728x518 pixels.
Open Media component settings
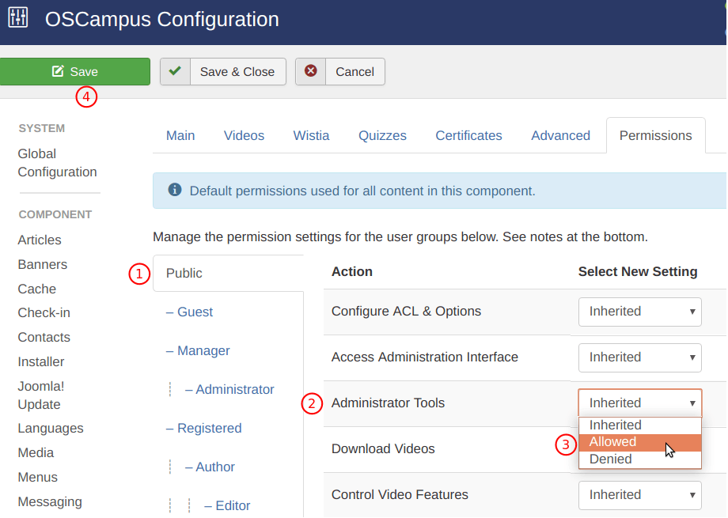pos(36,452)
